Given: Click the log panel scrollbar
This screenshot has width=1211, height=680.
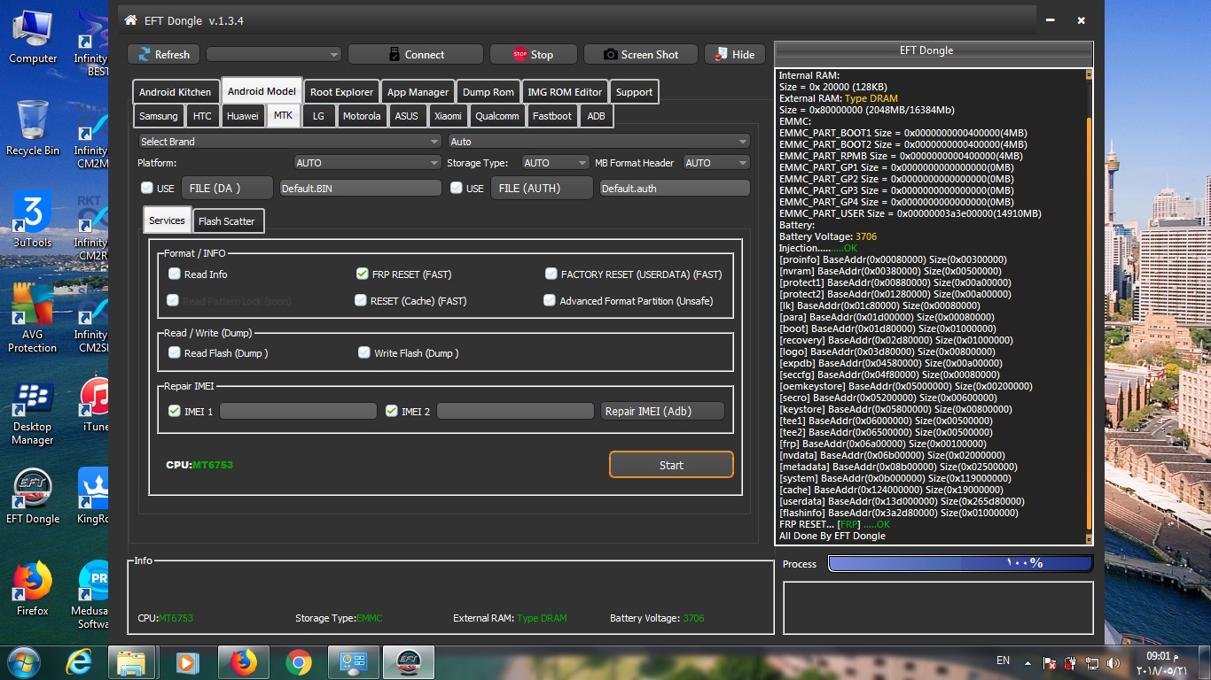Looking at the screenshot, I should coord(1089,307).
